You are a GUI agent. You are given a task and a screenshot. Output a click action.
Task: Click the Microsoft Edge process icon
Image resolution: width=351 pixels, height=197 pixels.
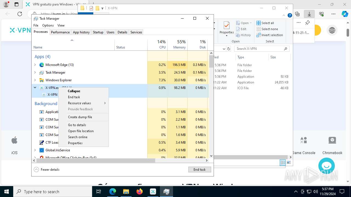pyautogui.click(x=42, y=65)
